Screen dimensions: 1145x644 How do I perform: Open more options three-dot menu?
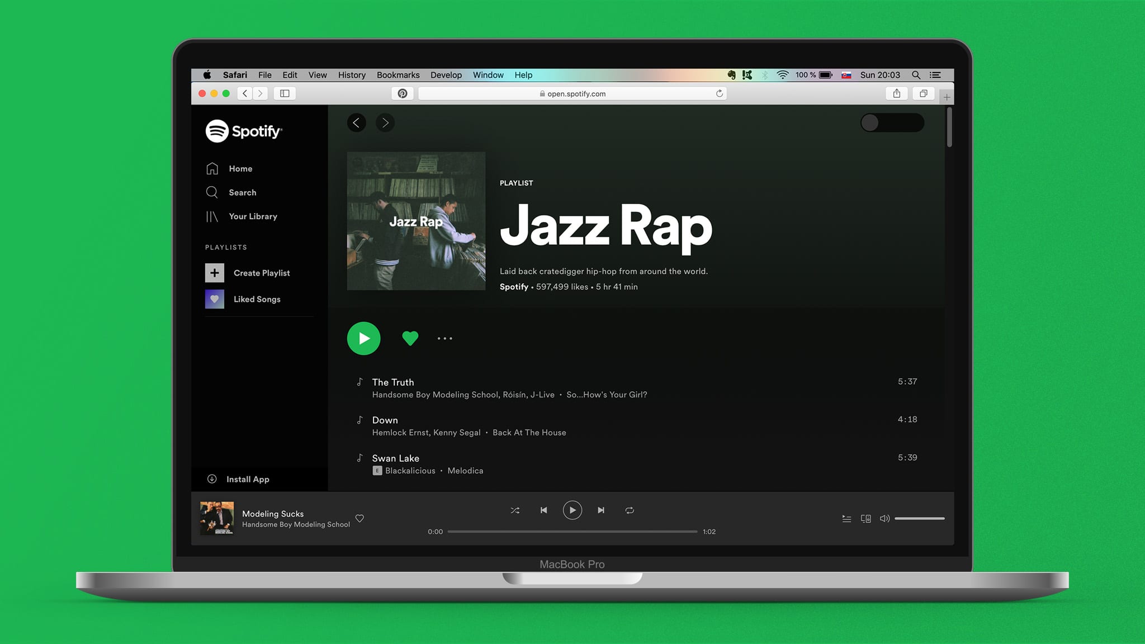pyautogui.click(x=445, y=338)
